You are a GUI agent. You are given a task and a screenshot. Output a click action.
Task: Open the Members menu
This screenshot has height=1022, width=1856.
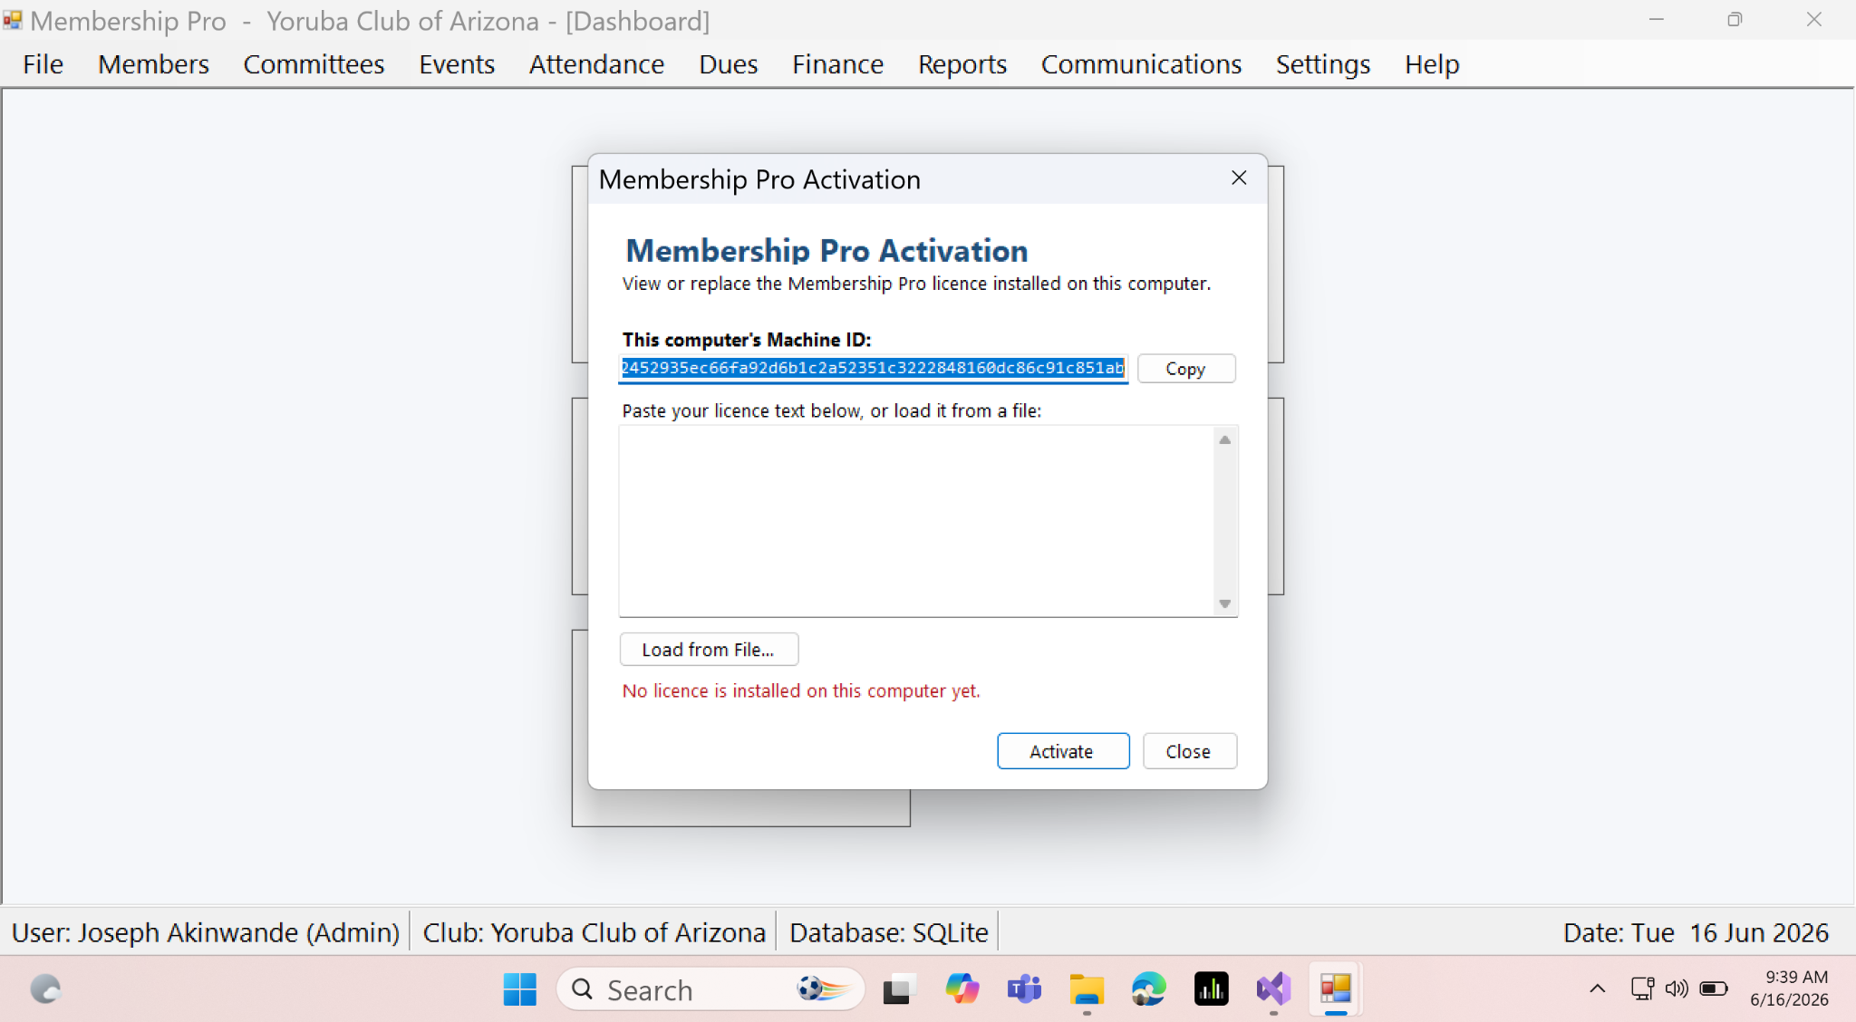pos(153,64)
